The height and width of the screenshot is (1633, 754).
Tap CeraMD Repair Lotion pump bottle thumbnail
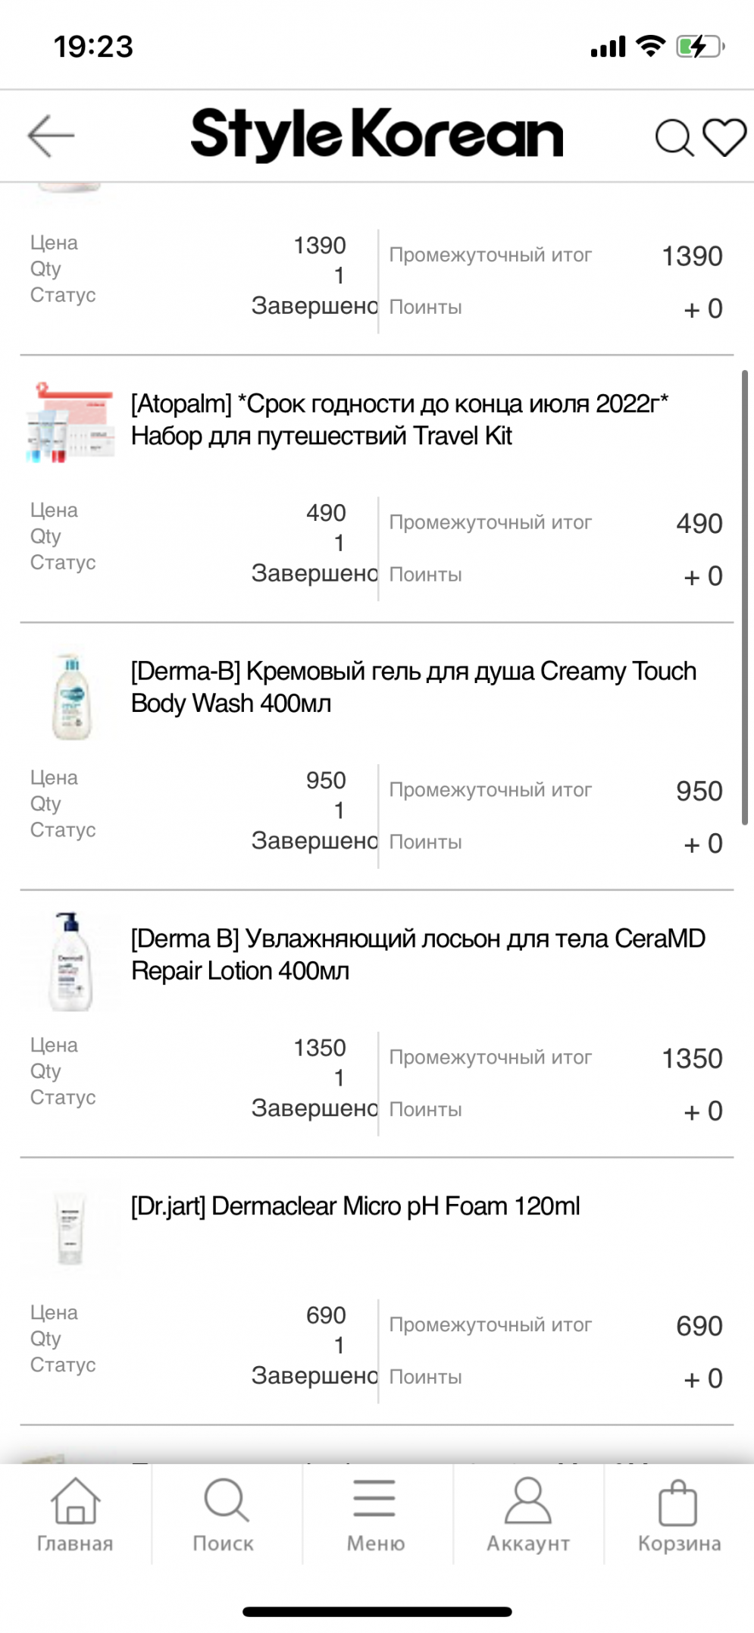click(x=70, y=962)
